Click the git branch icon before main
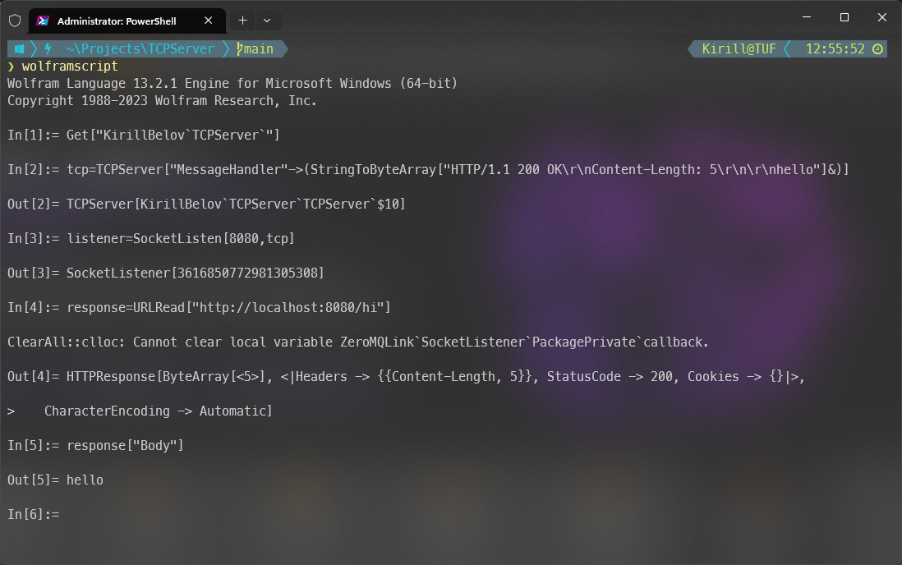 239,48
